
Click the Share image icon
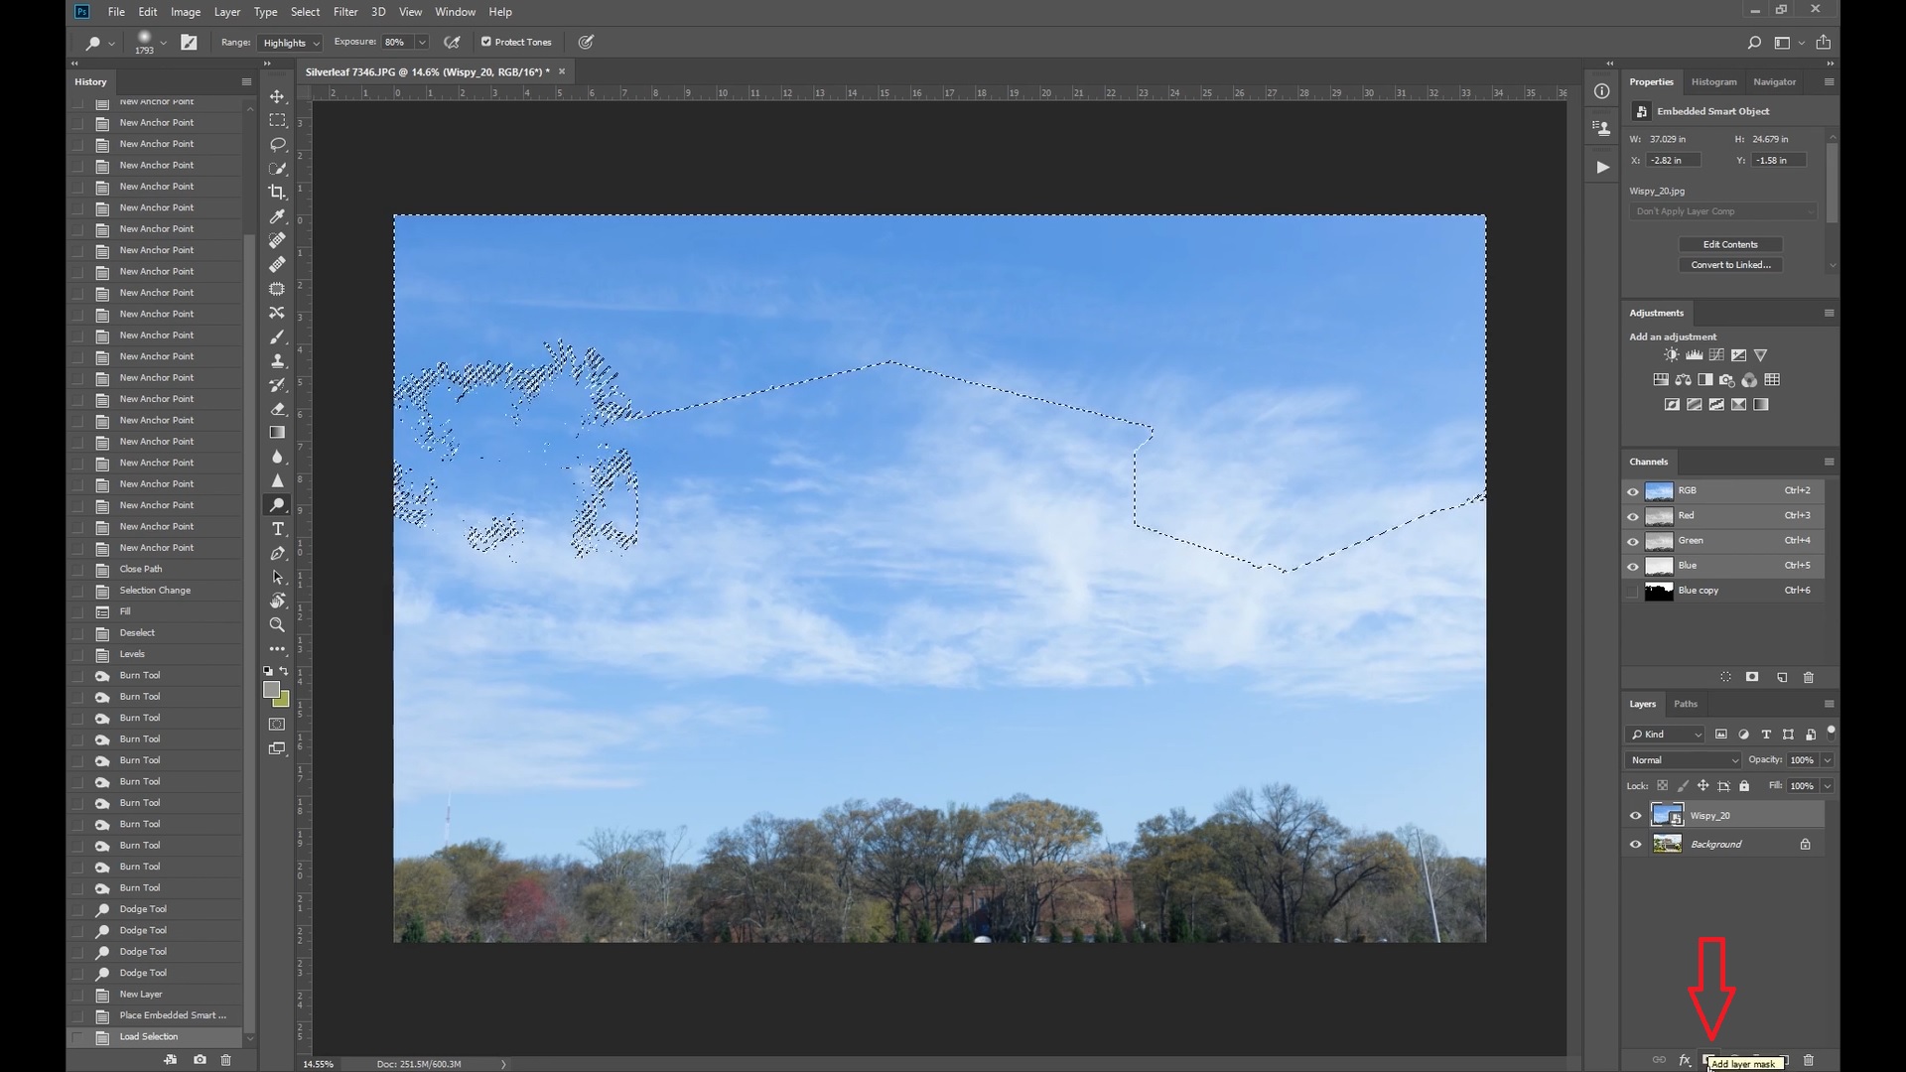[1824, 43]
